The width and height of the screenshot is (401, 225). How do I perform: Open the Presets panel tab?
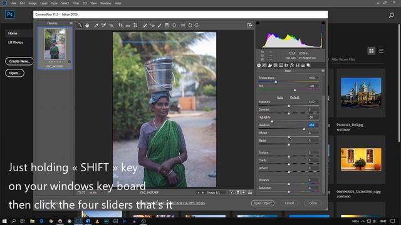coord(303,65)
